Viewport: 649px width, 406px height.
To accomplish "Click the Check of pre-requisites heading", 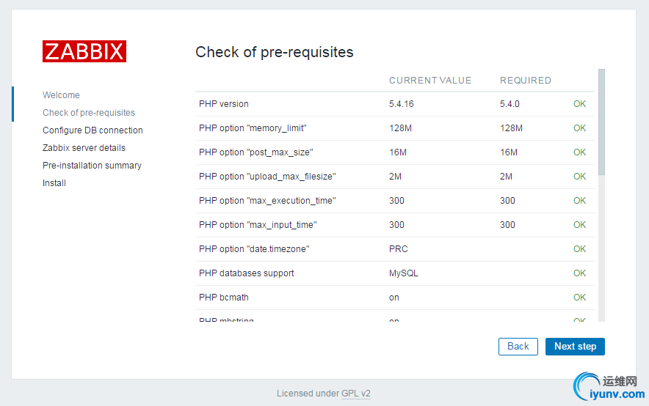I will (x=275, y=52).
